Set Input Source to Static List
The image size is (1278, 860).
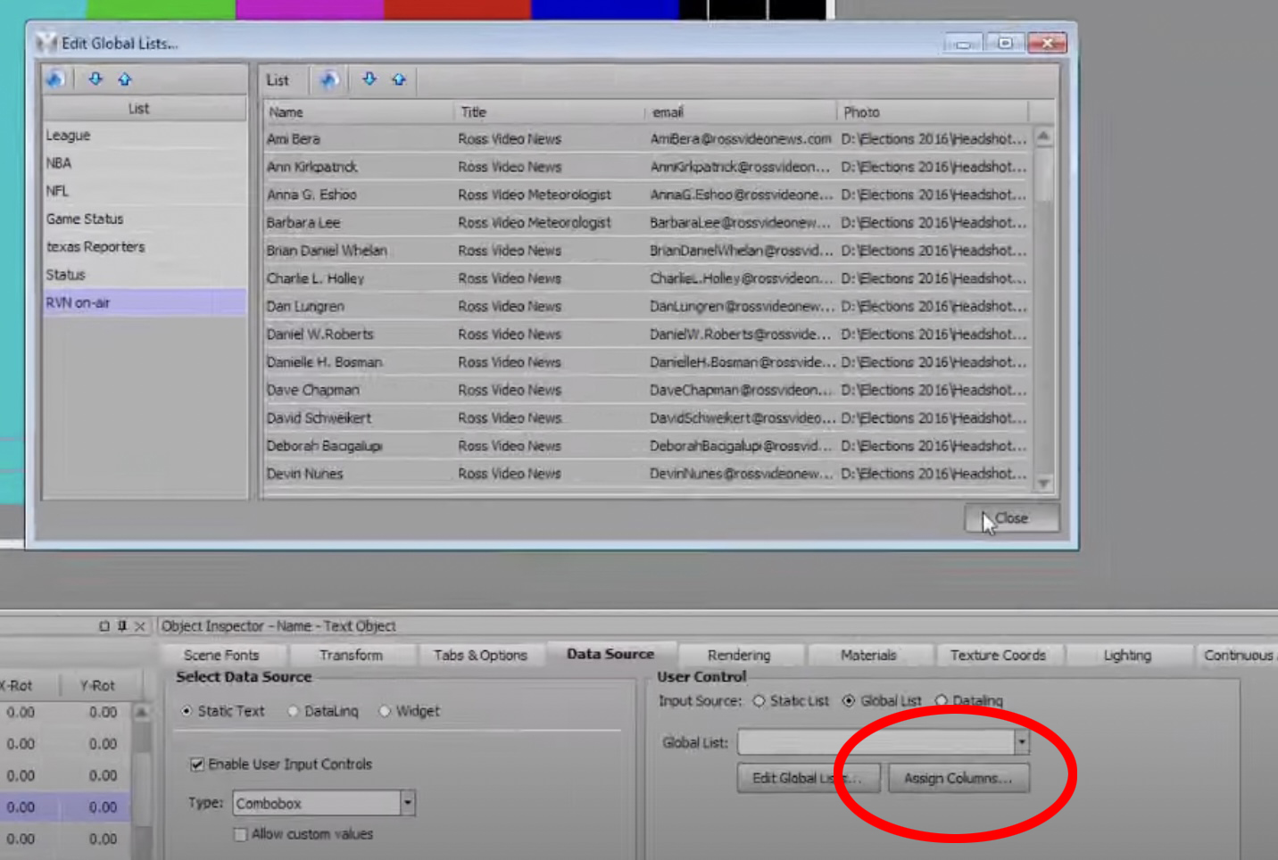point(759,701)
